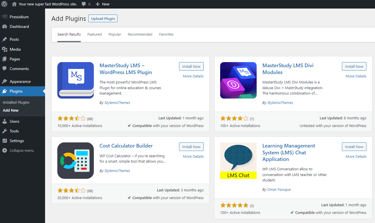
Task: Open the Settings menu label
Action: [17, 141]
